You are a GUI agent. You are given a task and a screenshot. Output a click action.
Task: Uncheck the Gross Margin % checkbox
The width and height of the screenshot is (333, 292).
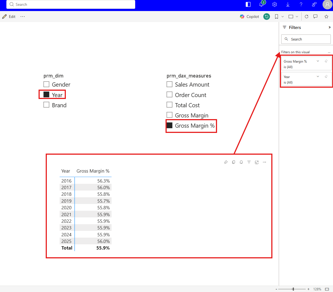(169, 125)
